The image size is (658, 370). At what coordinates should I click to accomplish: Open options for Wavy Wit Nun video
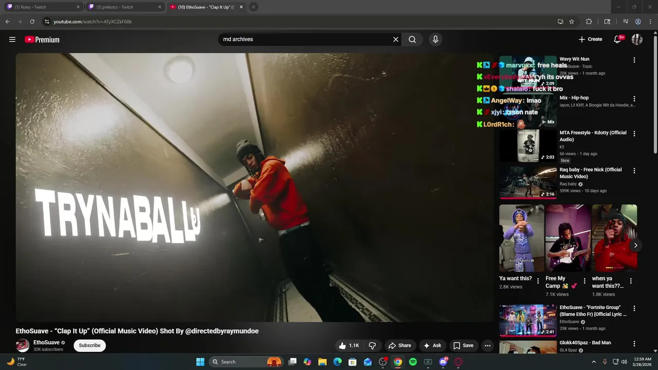[634, 60]
